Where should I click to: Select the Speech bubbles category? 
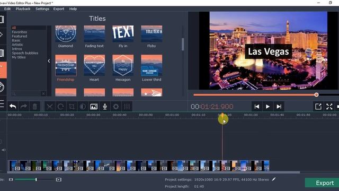25,53
